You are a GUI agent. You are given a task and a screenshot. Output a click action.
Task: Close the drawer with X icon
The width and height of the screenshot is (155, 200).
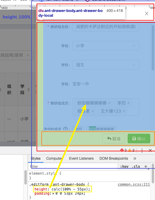(x=147, y=13)
